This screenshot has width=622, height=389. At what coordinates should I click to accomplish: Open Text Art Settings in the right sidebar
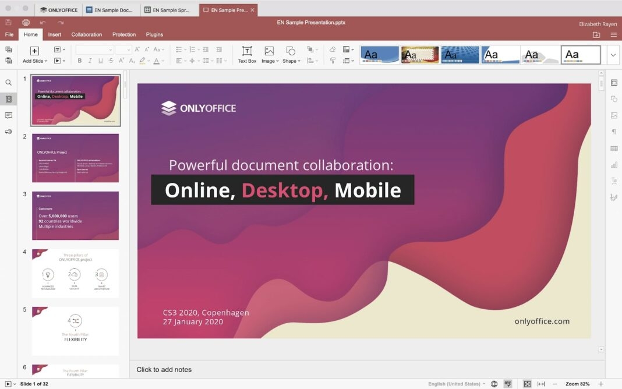(x=613, y=181)
